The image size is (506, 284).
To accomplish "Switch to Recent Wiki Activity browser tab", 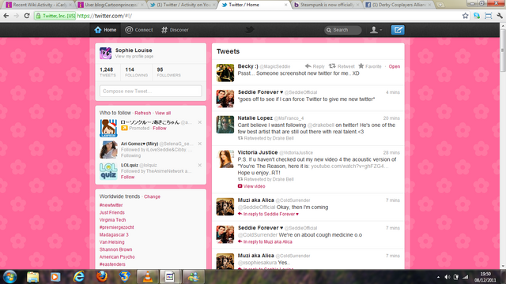I will click(x=39, y=5).
